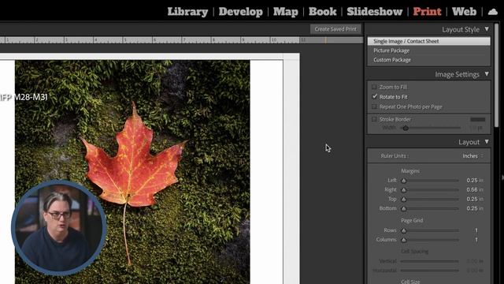Viewport: 504px width, 284px height.
Task: Click the Top margin value 0.25
Action: click(472, 199)
